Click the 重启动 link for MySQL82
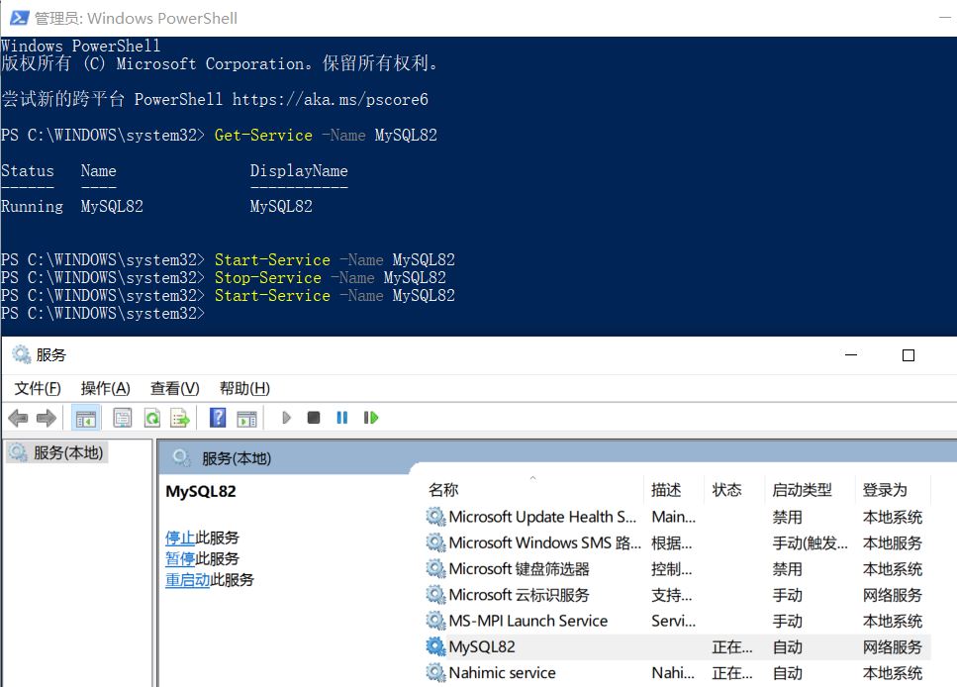Viewport: 957px width, 687px height. 187,579
